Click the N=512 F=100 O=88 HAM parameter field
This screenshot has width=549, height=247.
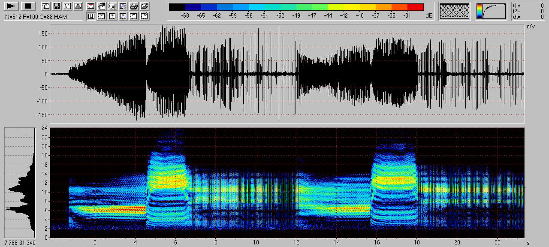(43, 16)
